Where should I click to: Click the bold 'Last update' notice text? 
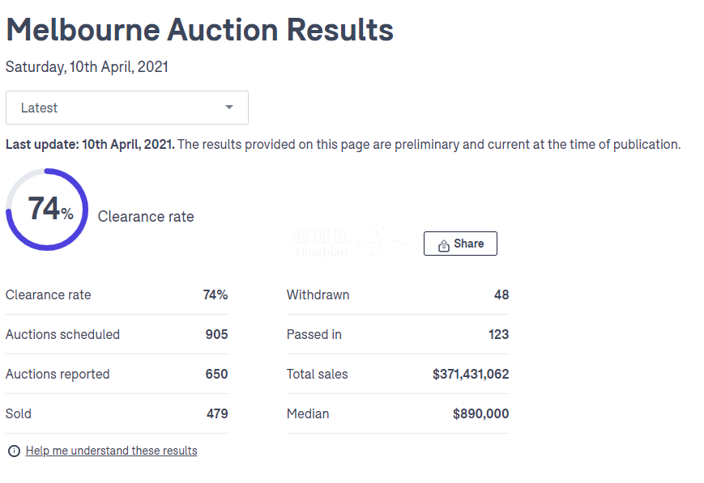(x=89, y=145)
